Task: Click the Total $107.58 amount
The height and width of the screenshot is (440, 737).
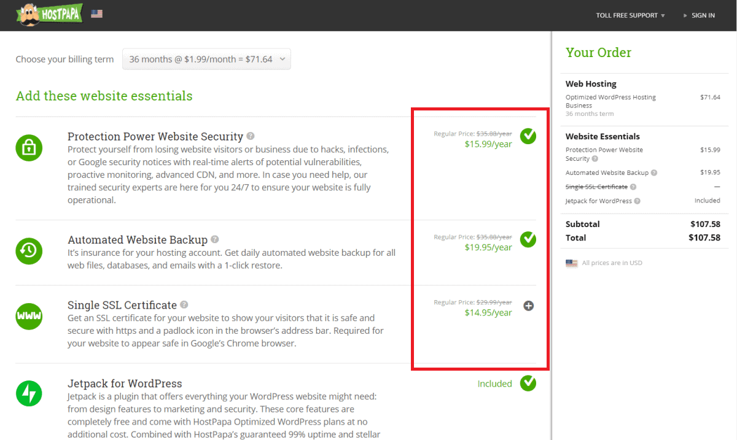Action: click(705, 237)
